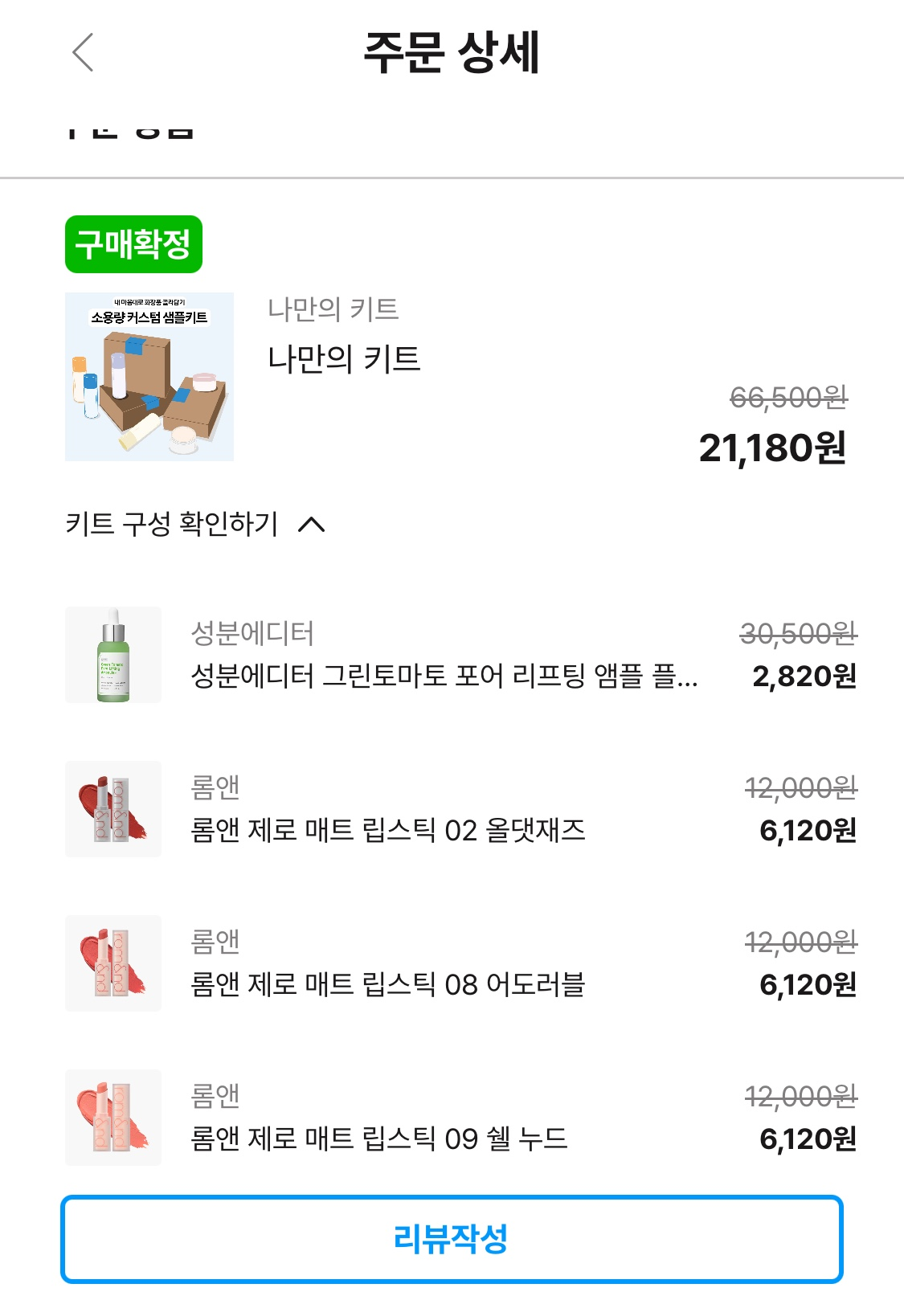
Task: Tap the back arrow icon
Action: 83,53
